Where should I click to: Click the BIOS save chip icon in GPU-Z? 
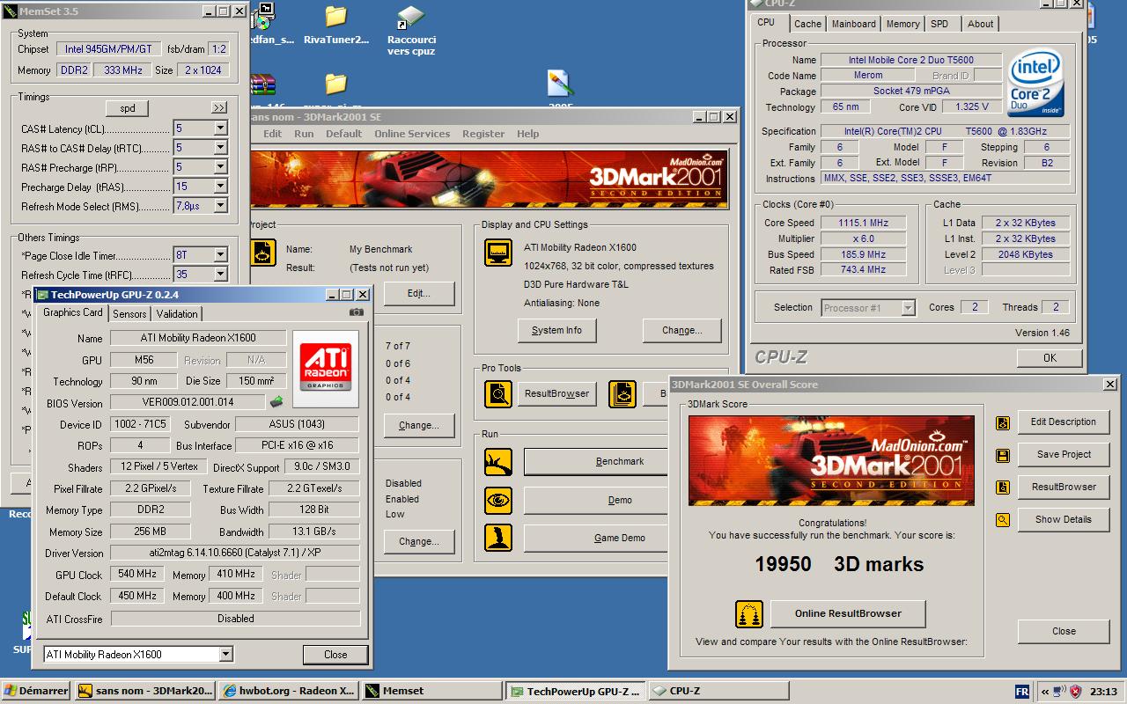276,402
